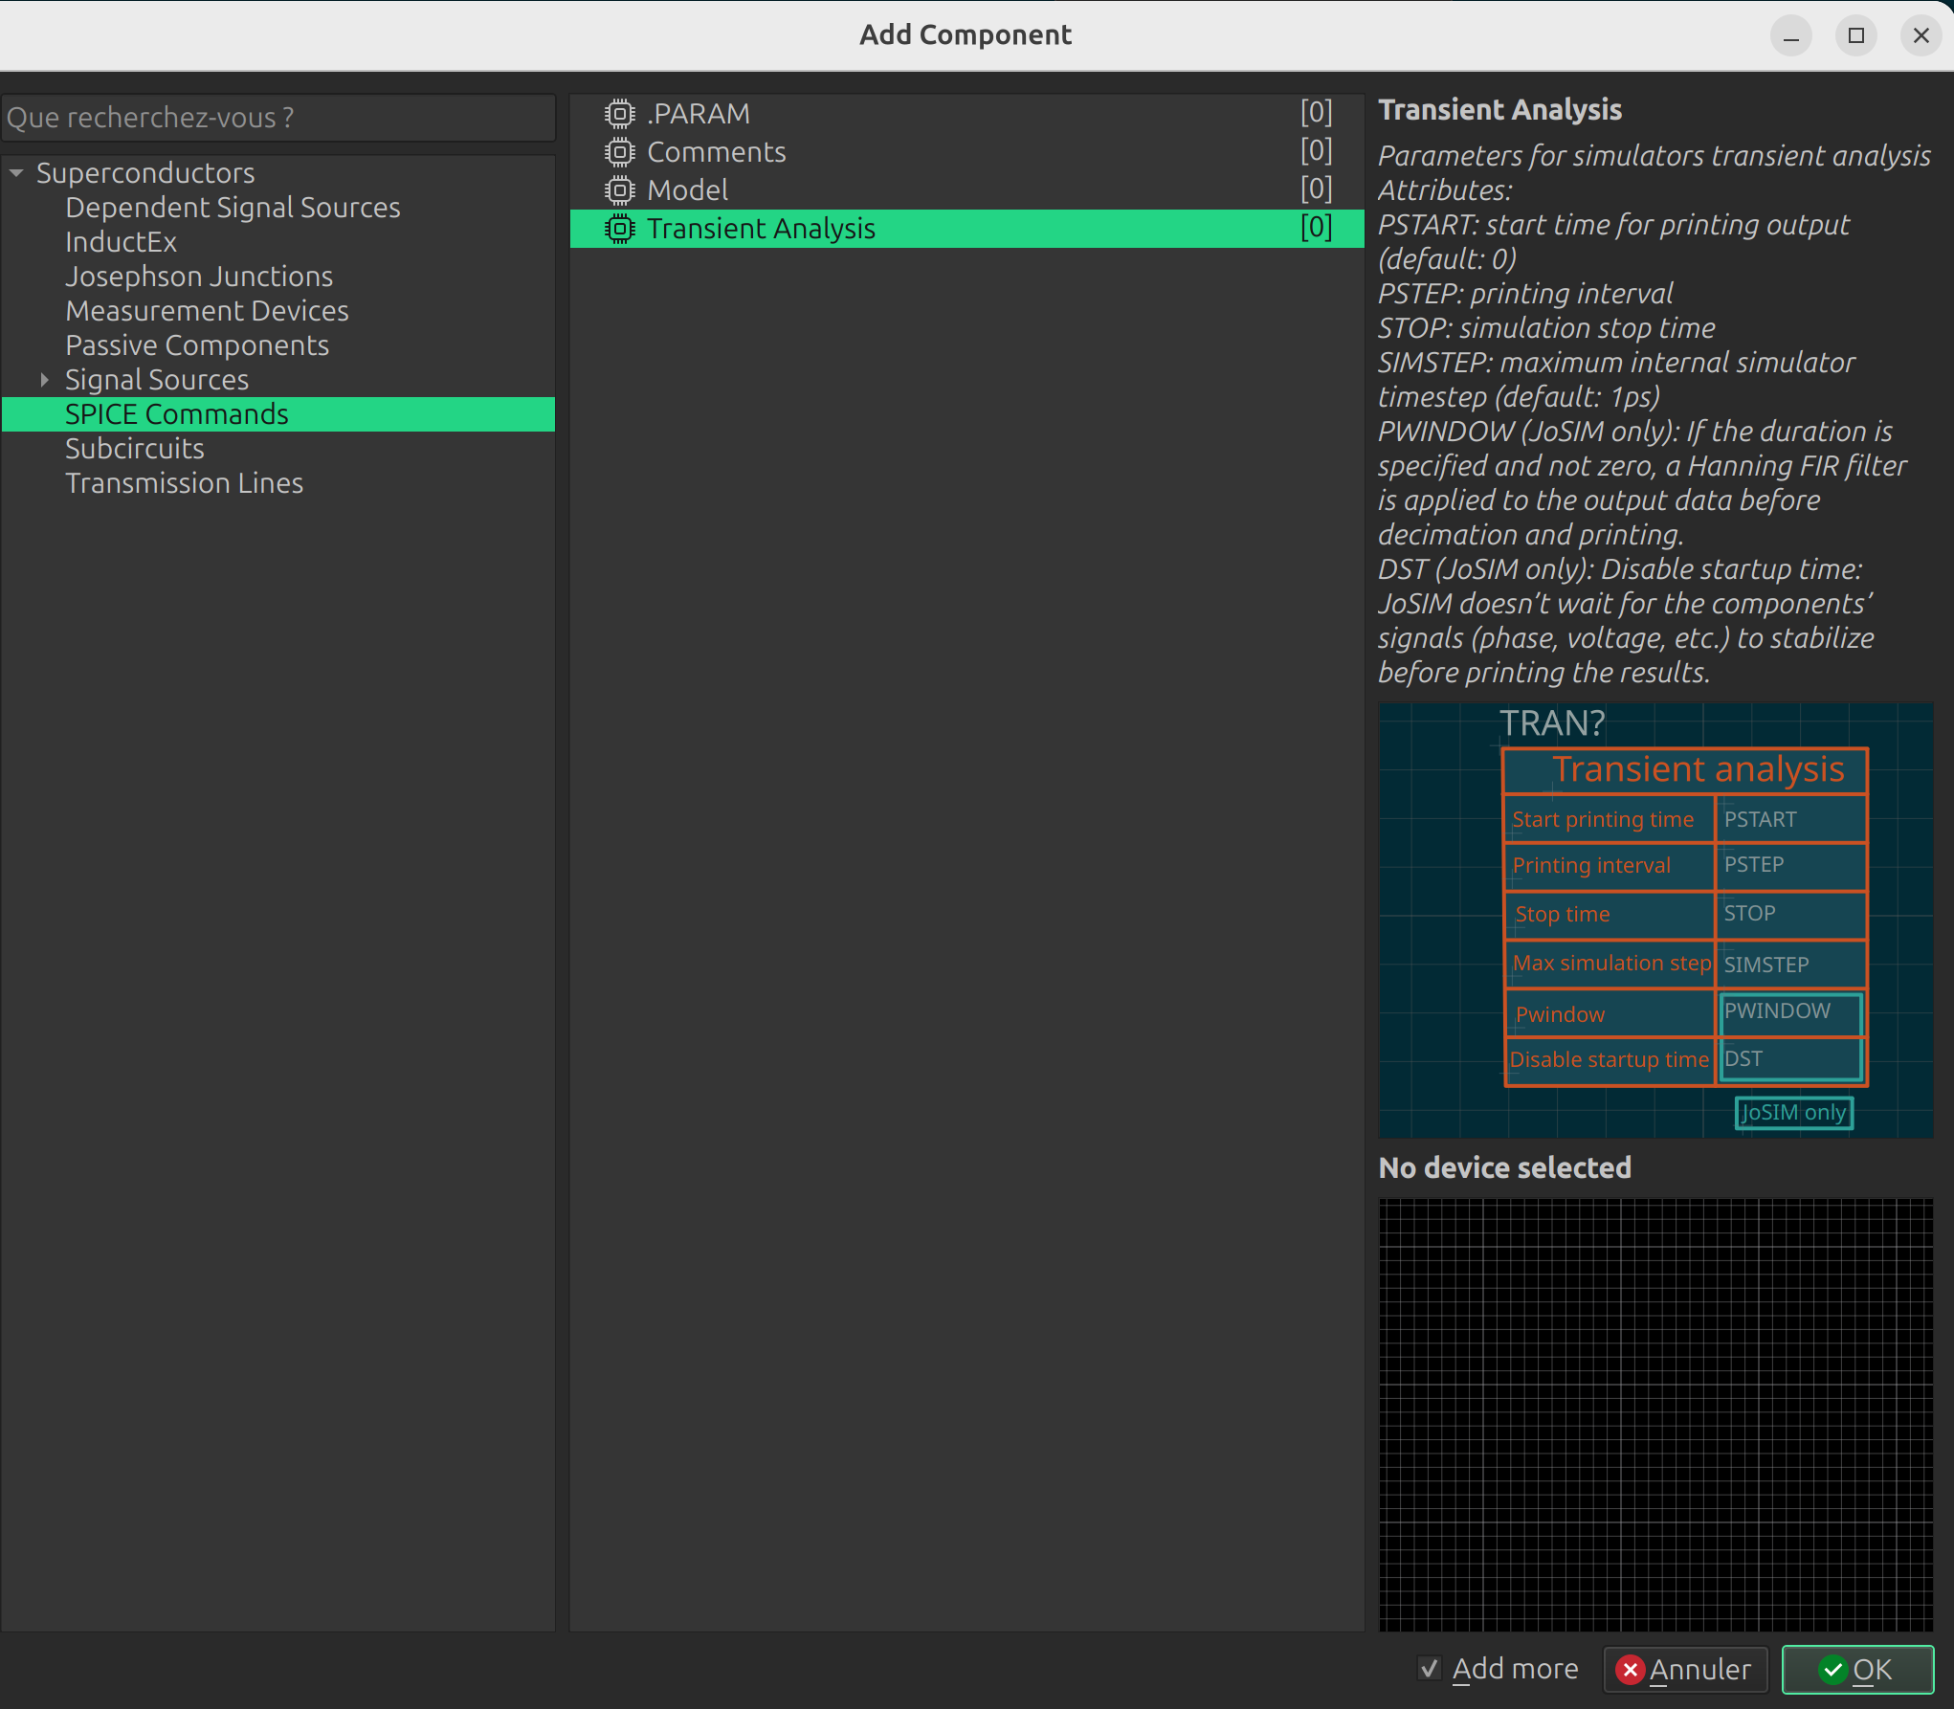
Task: Select the Signal Sources label
Action: (x=157, y=380)
